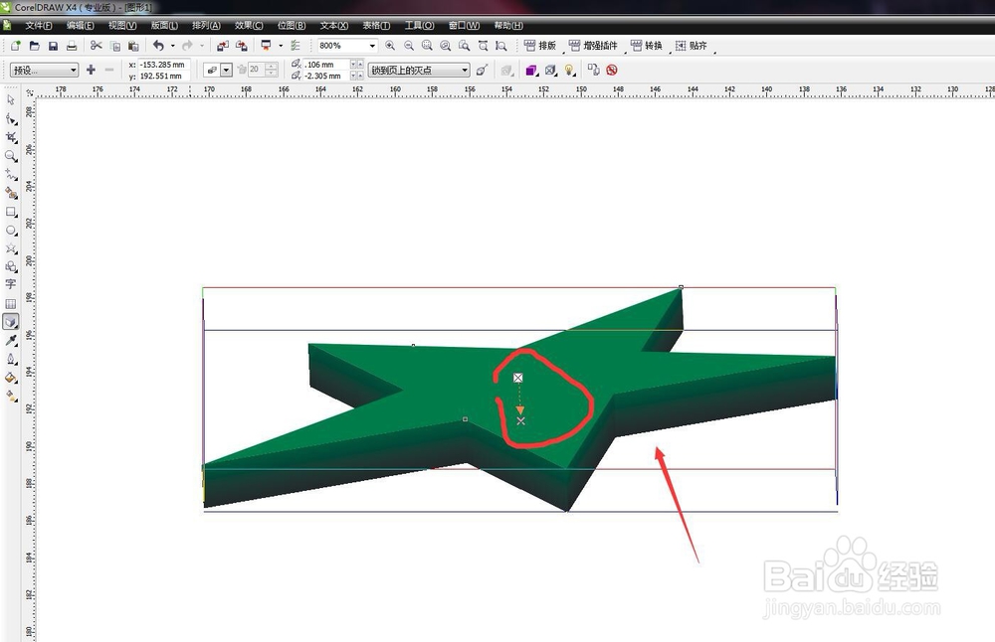Toggle the extrude bevel option
This screenshot has height=642, width=995.
[x=550, y=70]
